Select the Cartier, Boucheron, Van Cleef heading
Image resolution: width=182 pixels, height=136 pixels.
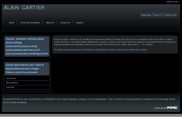click(27, 69)
